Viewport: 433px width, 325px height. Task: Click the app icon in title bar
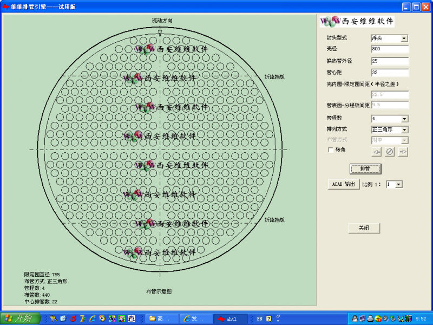tap(5, 6)
